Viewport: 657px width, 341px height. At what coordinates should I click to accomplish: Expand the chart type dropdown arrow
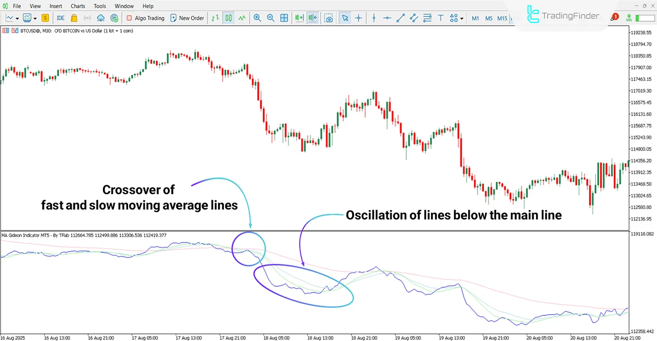(17, 18)
